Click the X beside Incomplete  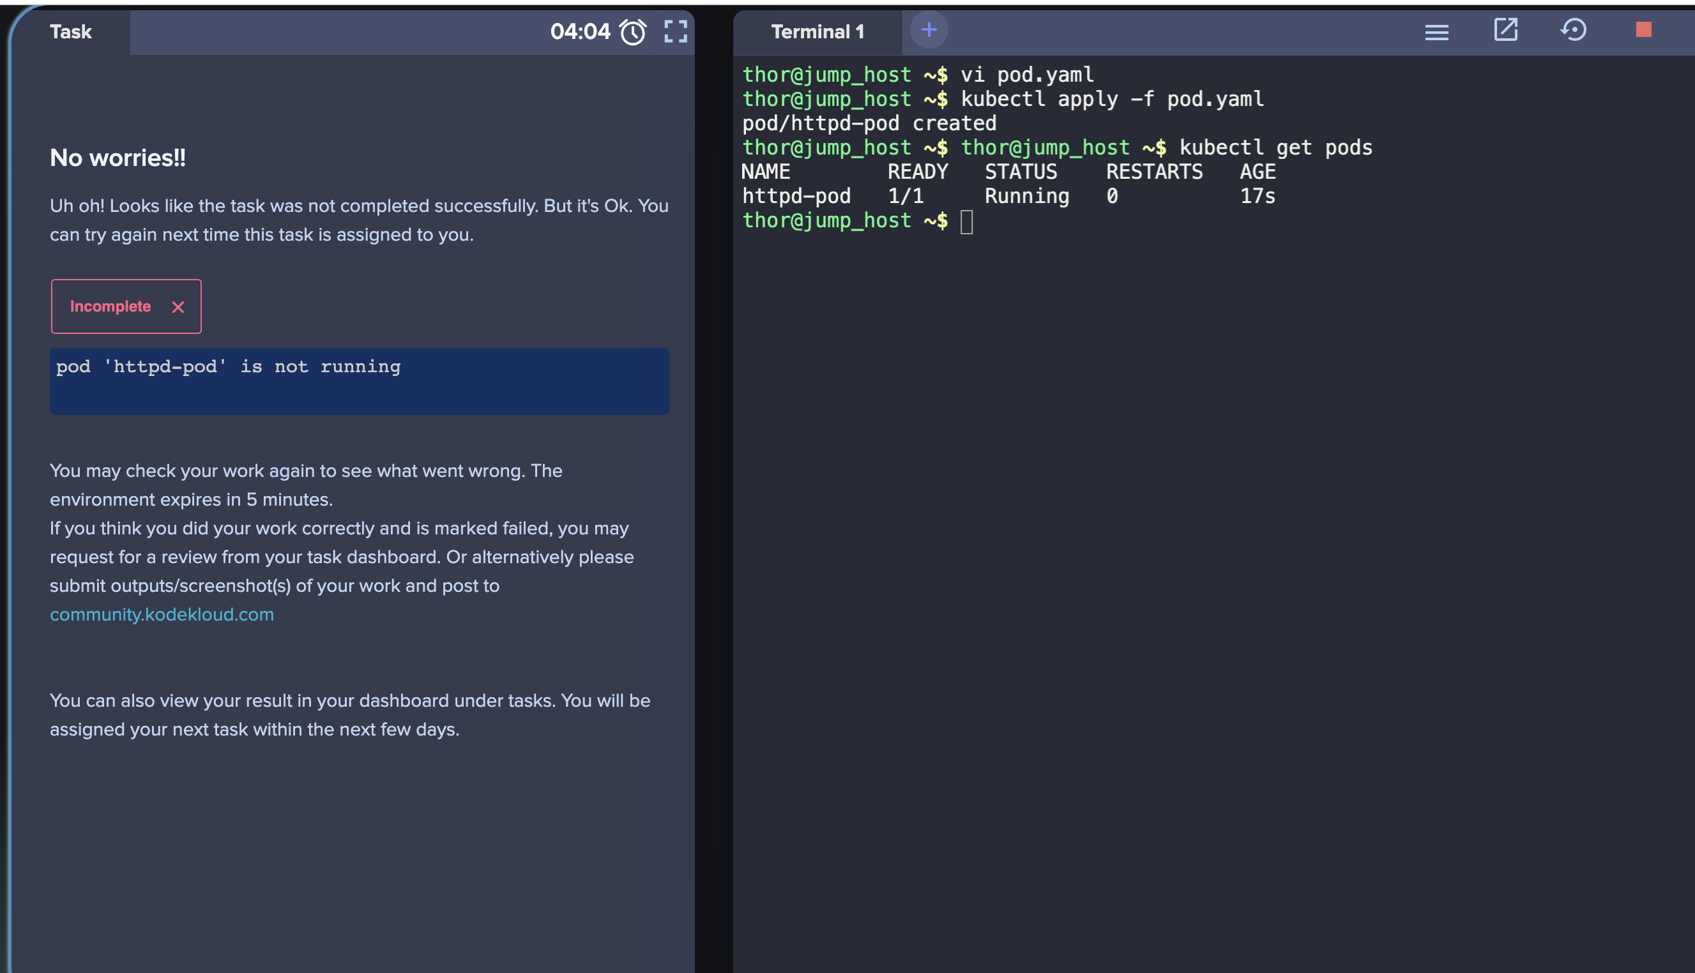point(178,306)
